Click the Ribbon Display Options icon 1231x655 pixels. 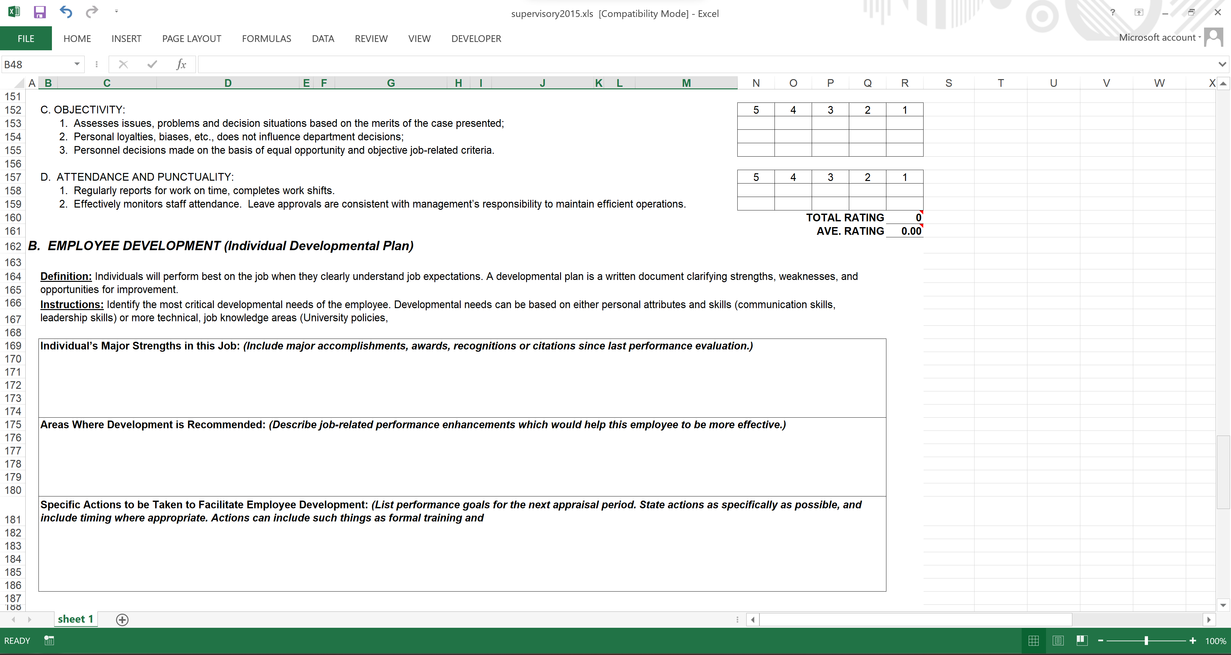(x=1139, y=13)
